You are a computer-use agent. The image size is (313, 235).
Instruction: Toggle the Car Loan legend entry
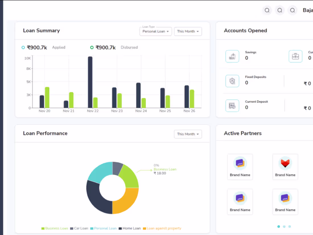(79, 228)
